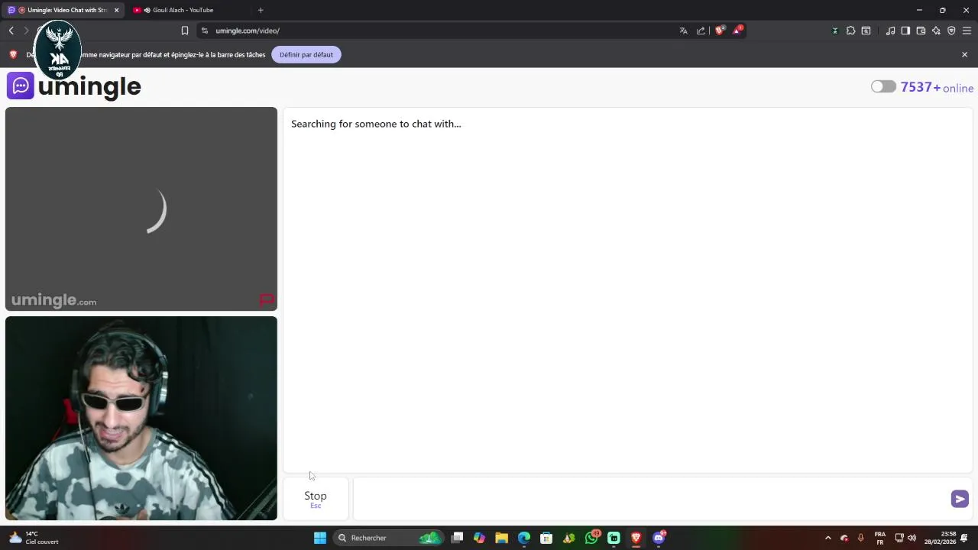Send message with the purple arrow button

(960, 499)
